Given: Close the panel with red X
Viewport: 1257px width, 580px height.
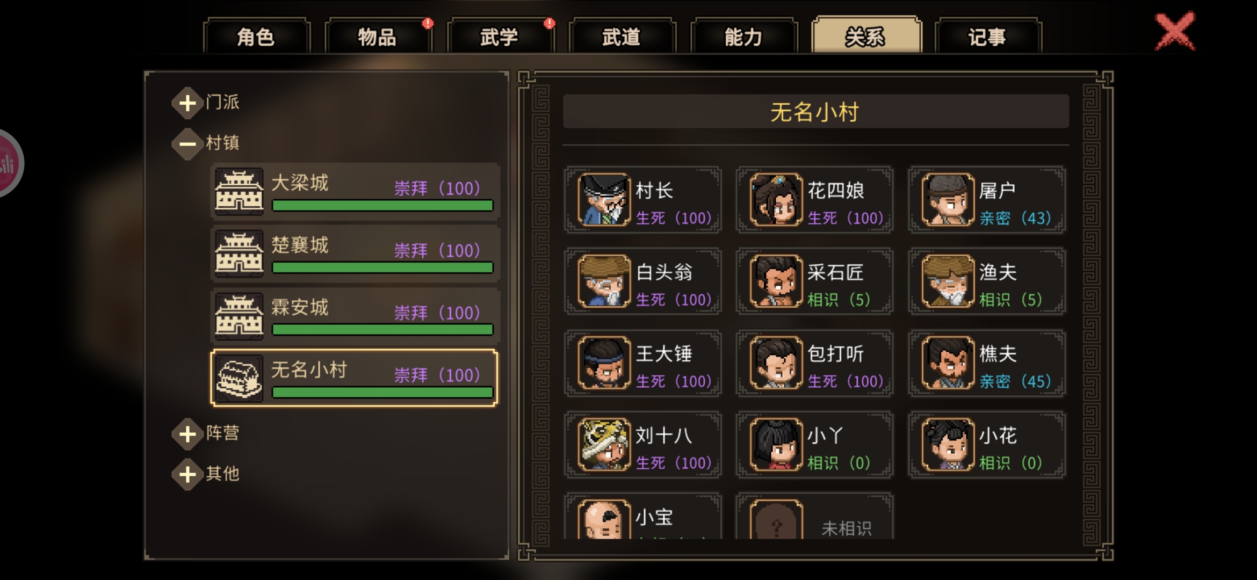Looking at the screenshot, I should [1175, 31].
